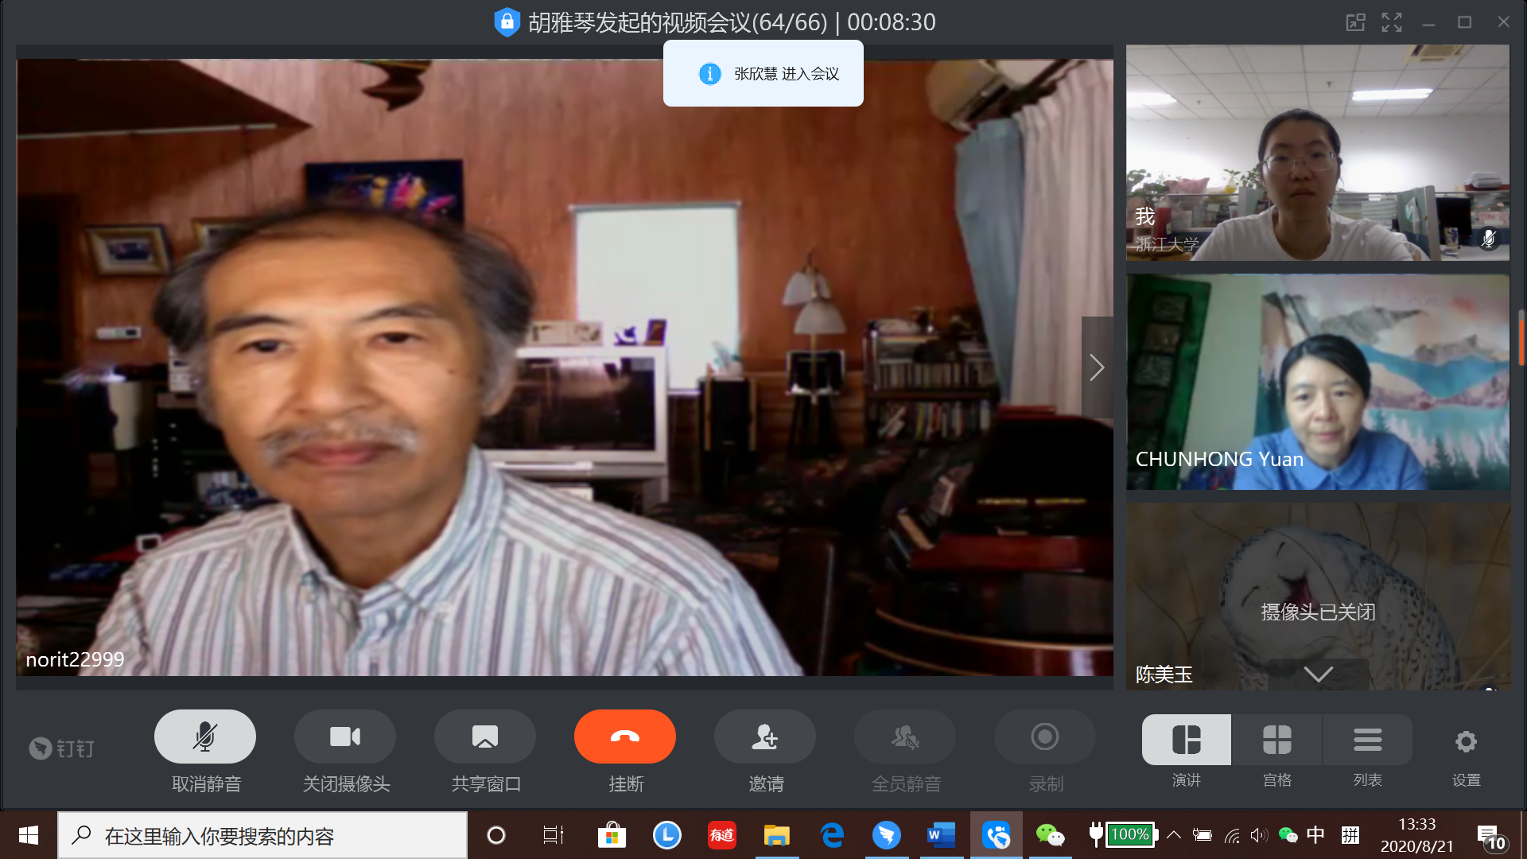Show hidden tray icons with the up arrow
Viewport: 1527px width, 859px height.
[x=1174, y=835]
